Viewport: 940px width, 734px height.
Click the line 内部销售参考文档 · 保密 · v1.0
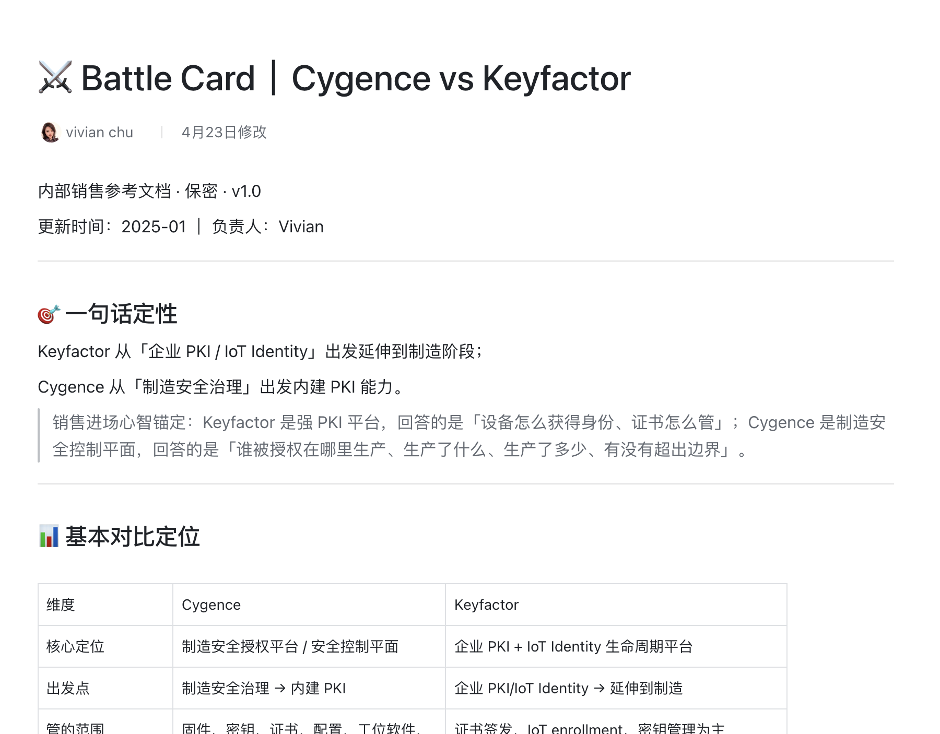pyautogui.click(x=149, y=191)
